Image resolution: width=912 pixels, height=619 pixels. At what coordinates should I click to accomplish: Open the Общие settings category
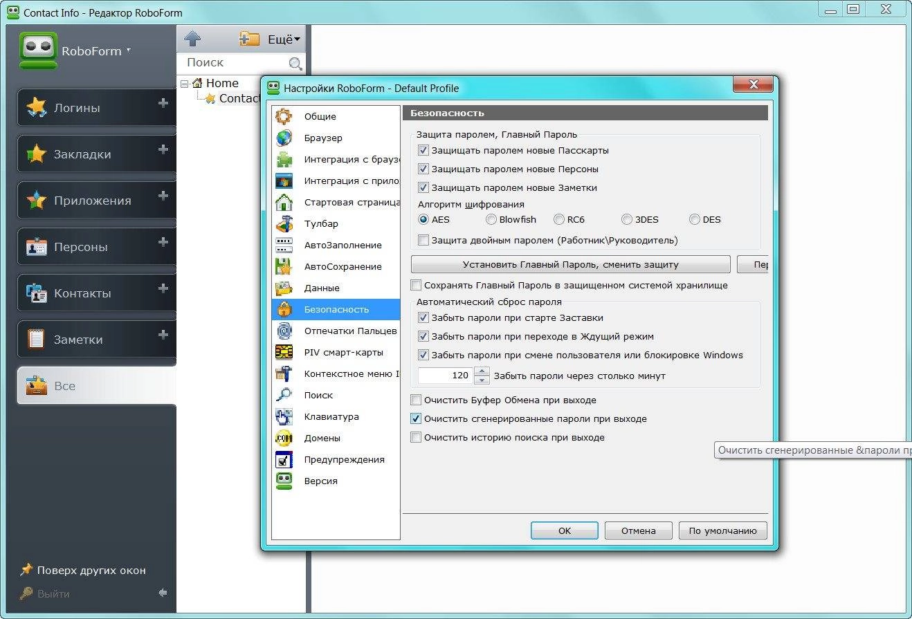(x=336, y=116)
